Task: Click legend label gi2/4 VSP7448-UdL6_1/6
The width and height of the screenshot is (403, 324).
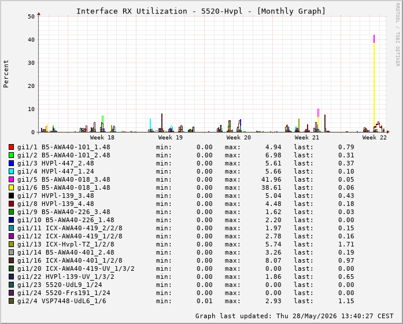Action: (x=62, y=301)
